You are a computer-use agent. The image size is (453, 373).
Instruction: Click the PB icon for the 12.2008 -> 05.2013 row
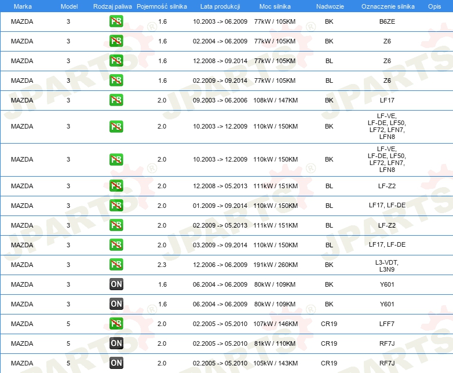tap(116, 186)
